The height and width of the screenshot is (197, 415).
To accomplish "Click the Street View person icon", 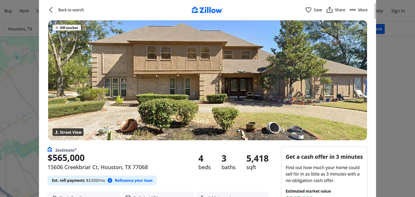I will point(56,132).
